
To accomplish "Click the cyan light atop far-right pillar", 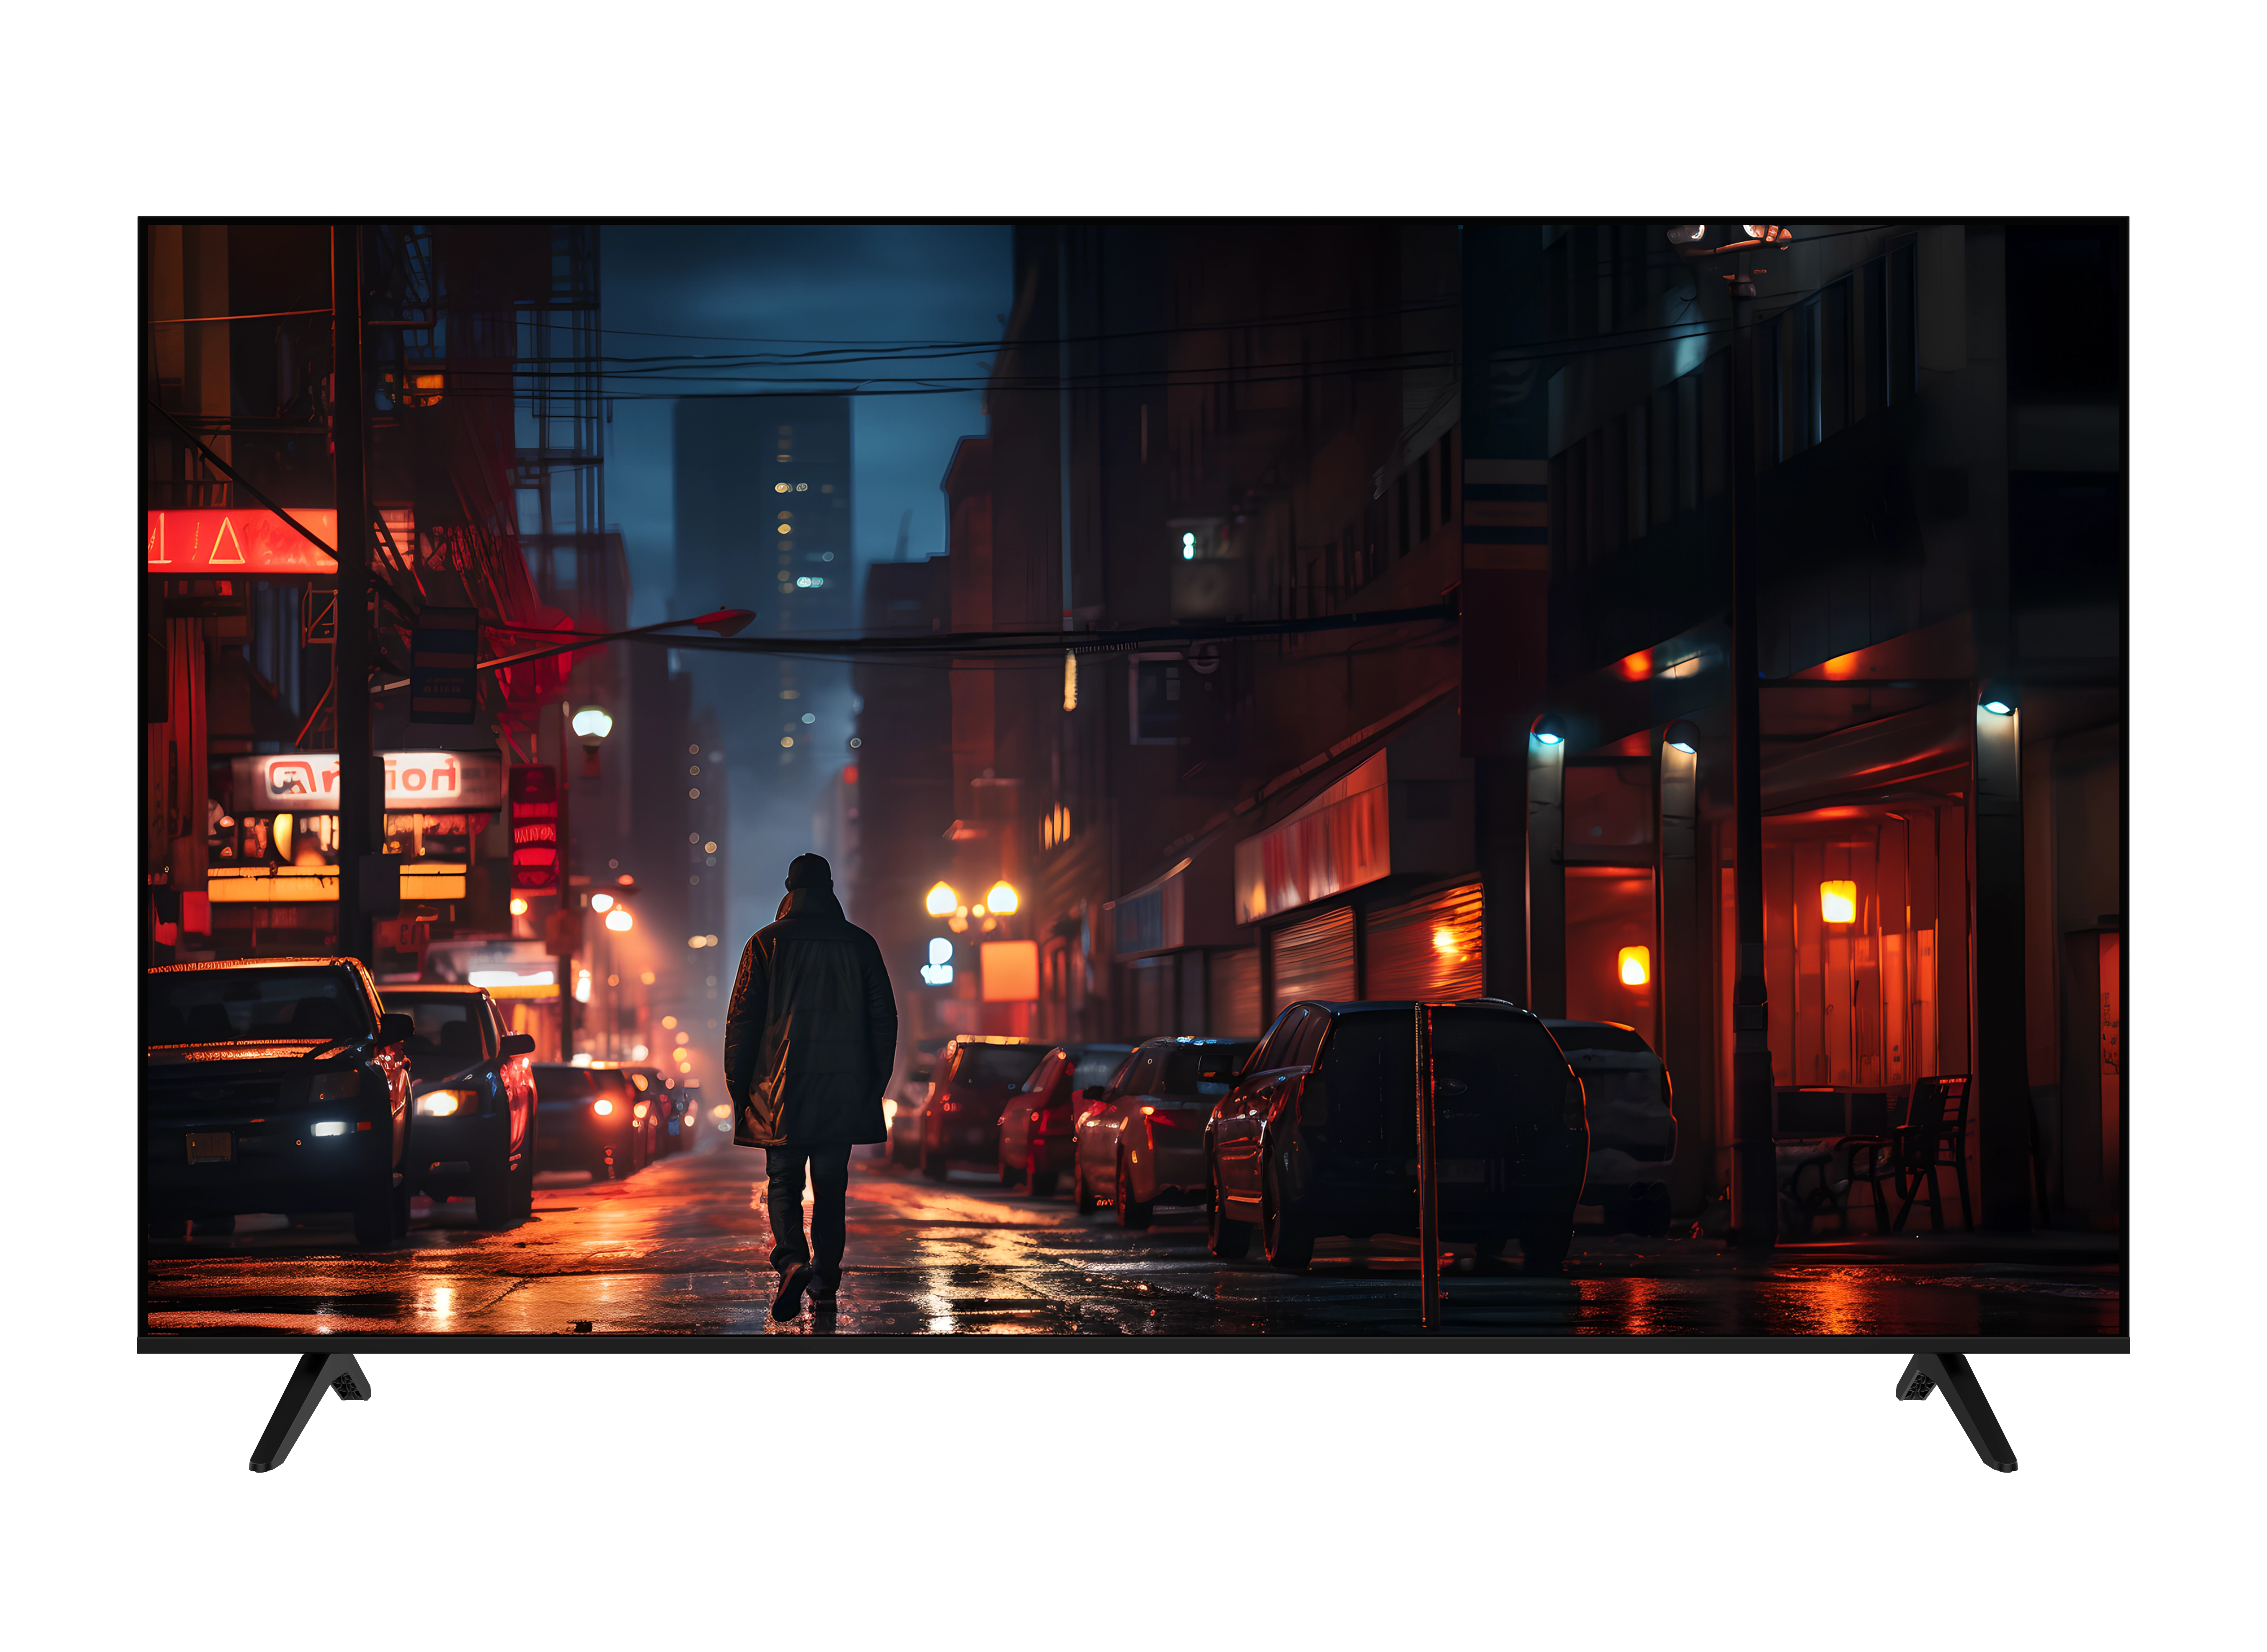I will (x=1997, y=707).
